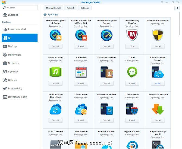The height and width of the screenshot is (149, 182).
Task: Click the Calendar package icon
Action: pos(81,72)
